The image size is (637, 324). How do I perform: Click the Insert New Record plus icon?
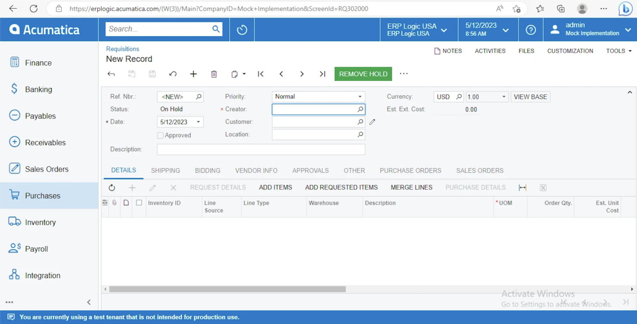[193, 73]
